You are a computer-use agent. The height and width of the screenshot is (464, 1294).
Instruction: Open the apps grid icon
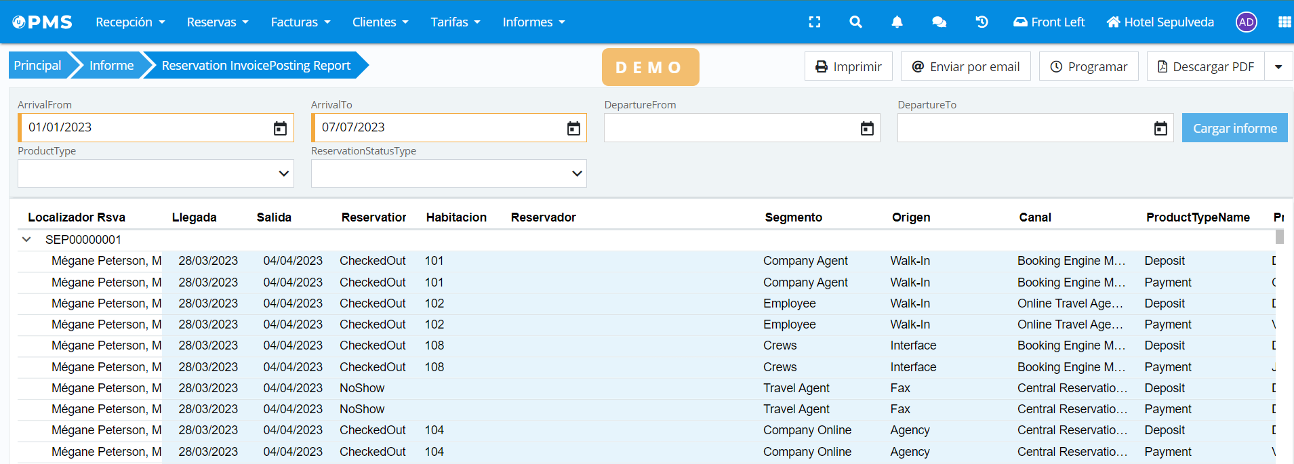click(1284, 22)
